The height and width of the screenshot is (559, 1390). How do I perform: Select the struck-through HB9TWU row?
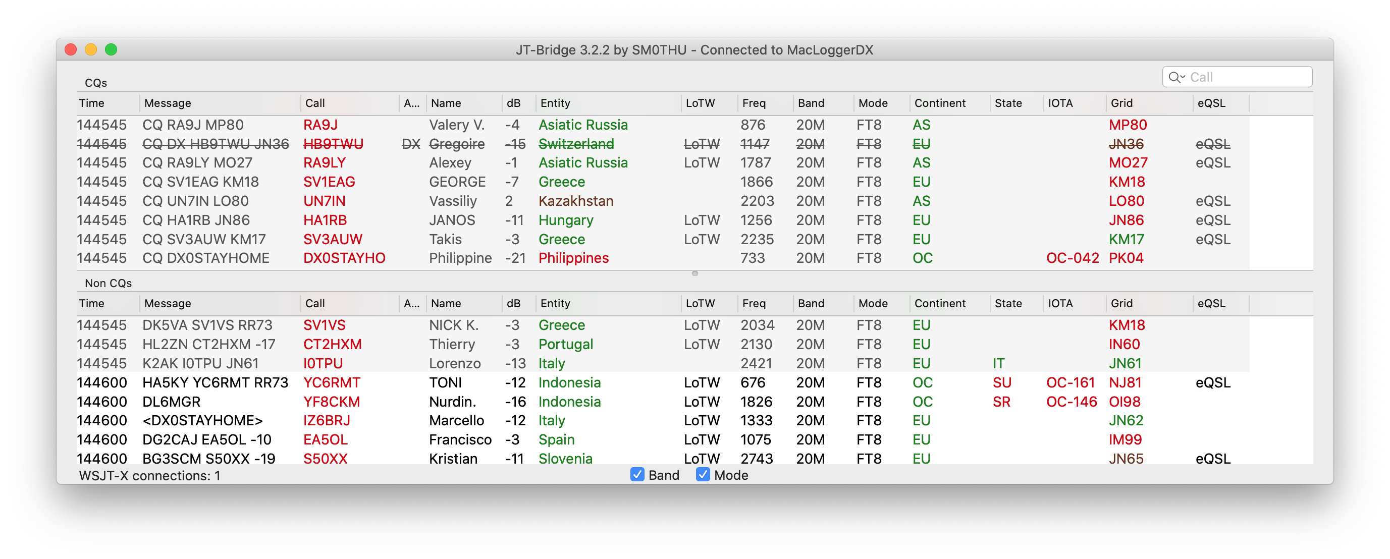(333, 144)
